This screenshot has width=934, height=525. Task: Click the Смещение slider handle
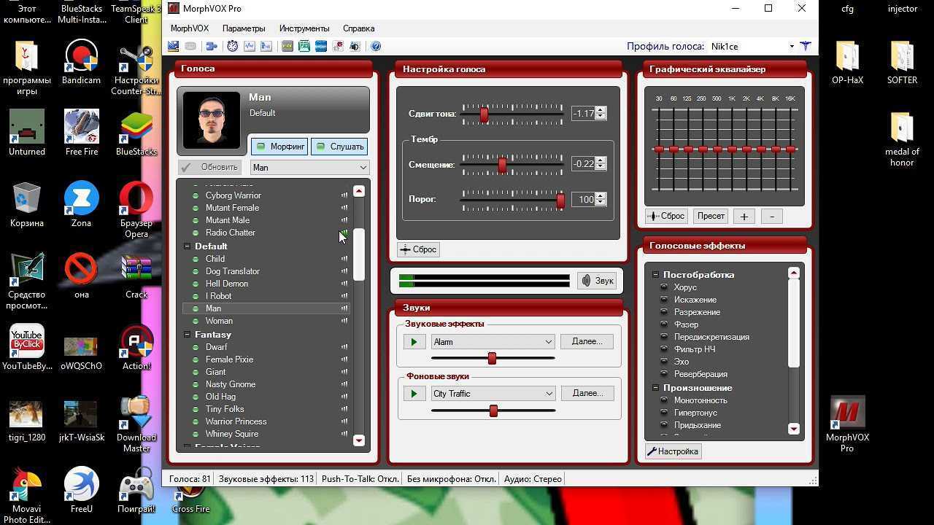[x=502, y=166]
